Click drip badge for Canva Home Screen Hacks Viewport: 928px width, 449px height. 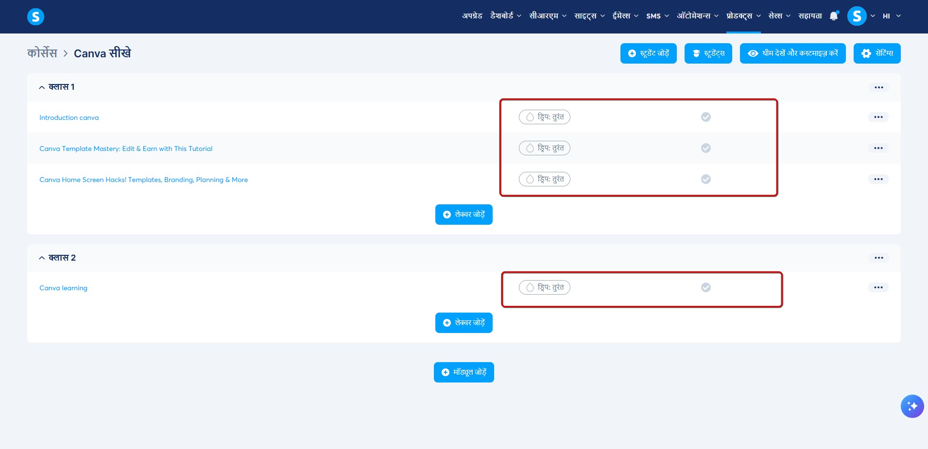click(x=545, y=179)
